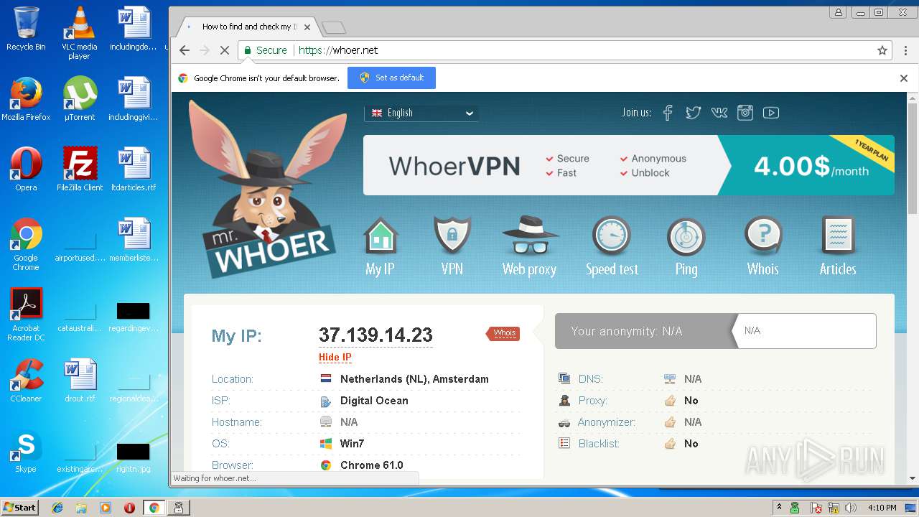Stop loading the page
Image resolution: width=919 pixels, height=517 pixels.
pyautogui.click(x=224, y=50)
